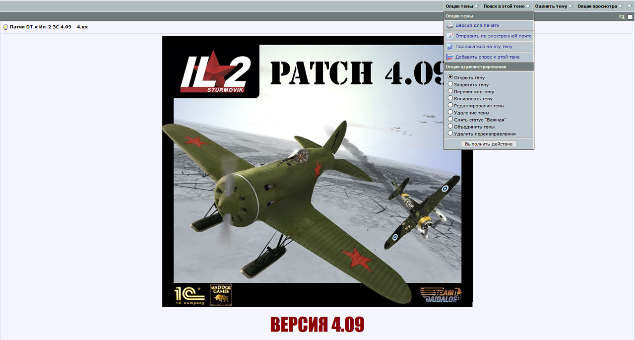The image size is (635, 340).
Task: Click the subscribe checkmark icon
Action: [x=449, y=46]
